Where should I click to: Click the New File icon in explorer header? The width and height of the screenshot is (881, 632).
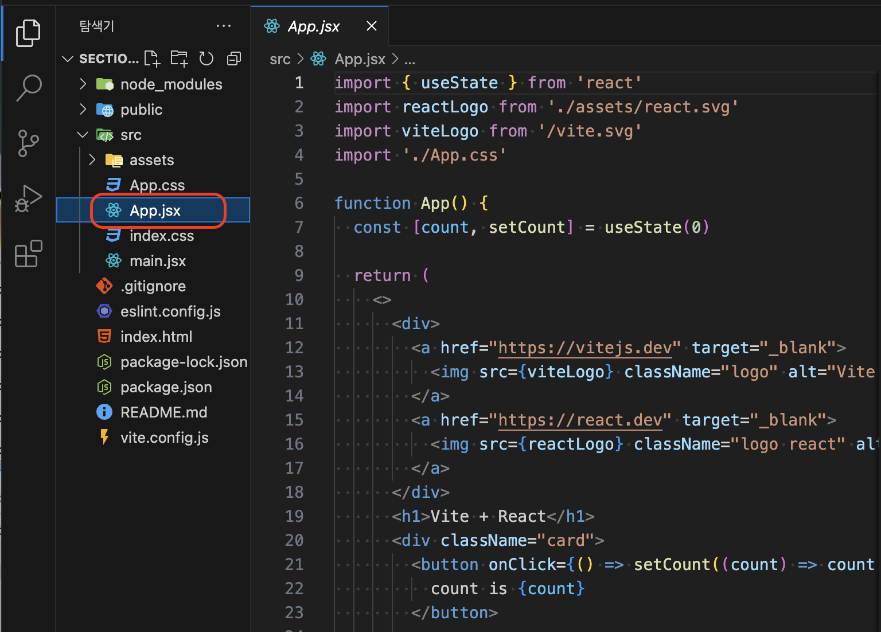point(152,58)
